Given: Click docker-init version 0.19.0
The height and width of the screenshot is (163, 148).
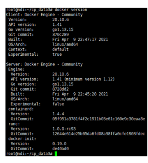Looking at the screenshot, I should click(60, 144).
